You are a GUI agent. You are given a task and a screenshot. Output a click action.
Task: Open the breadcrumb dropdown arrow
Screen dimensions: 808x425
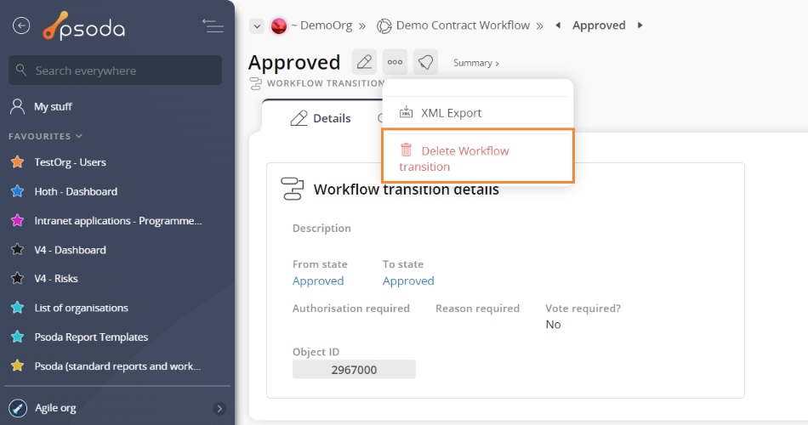[257, 25]
